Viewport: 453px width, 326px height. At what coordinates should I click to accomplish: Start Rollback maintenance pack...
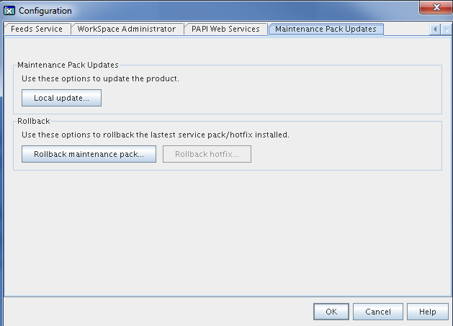(x=89, y=154)
